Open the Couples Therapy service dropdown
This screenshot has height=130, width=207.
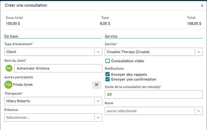(x=154, y=52)
